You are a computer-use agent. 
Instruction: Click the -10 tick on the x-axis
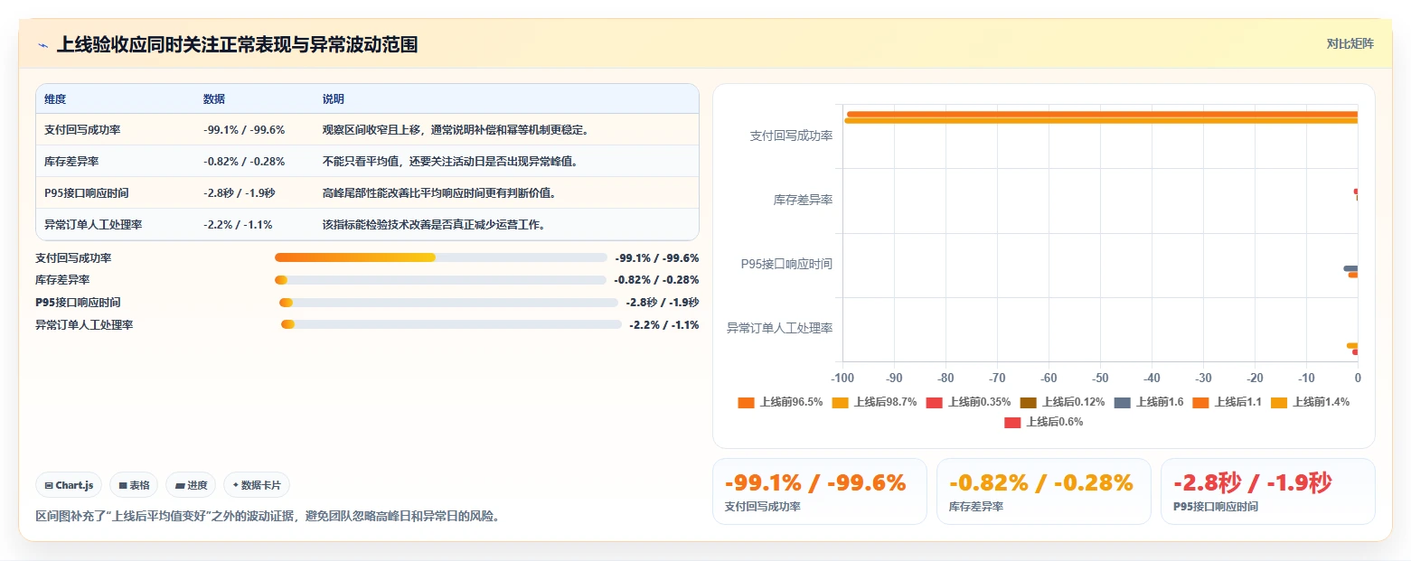point(1306,378)
